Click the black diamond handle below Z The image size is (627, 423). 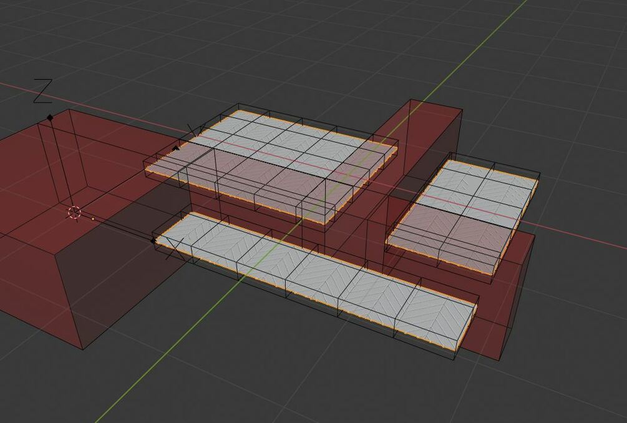50,117
